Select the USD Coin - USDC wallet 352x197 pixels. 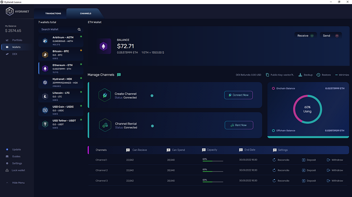pyautogui.click(x=61, y=110)
